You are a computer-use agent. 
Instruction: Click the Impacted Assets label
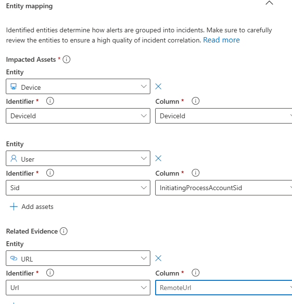click(31, 59)
